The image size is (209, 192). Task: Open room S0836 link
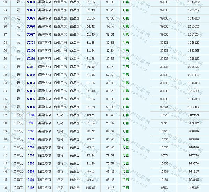pyautogui.click(x=31, y=107)
